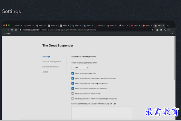
Task: Click the red window close button
Action: tap(4, 25)
